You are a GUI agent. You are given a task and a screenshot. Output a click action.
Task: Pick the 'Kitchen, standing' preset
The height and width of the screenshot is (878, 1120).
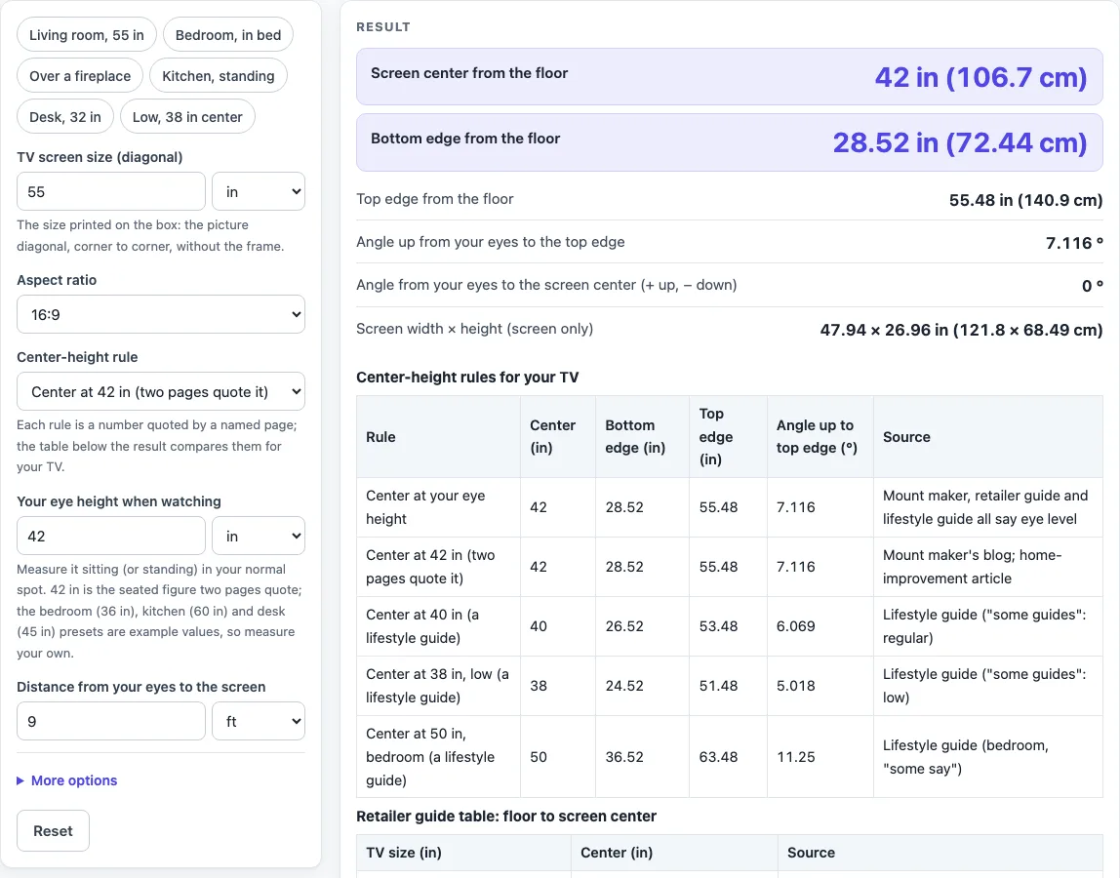coord(218,76)
